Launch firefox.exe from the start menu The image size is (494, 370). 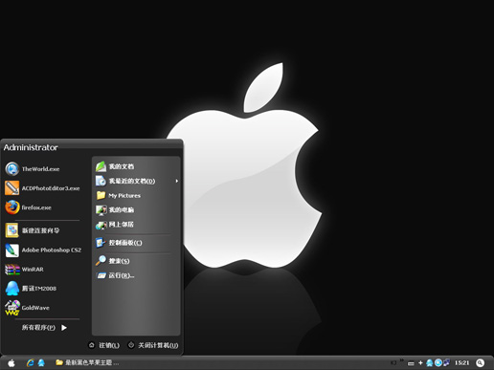[29, 207]
